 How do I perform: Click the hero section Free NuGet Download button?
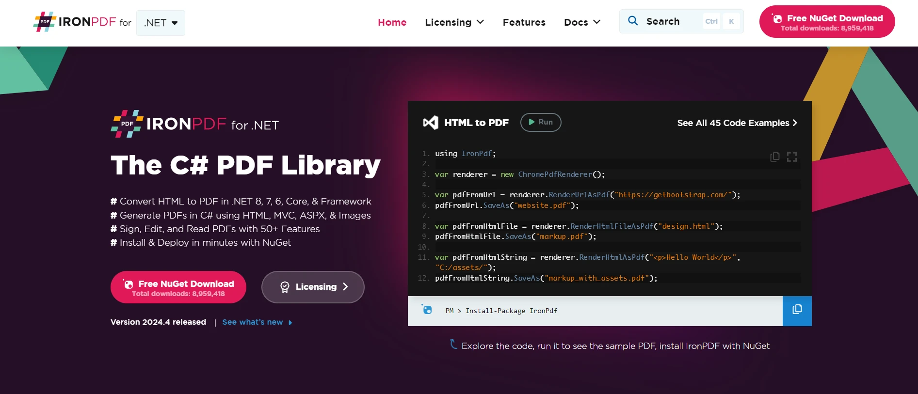tap(178, 287)
